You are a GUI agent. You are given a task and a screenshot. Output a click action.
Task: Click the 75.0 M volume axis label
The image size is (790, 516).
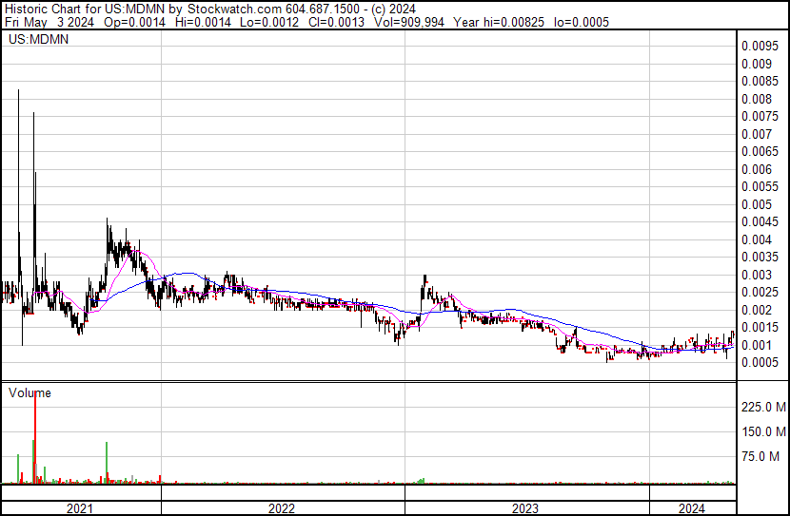coord(767,457)
